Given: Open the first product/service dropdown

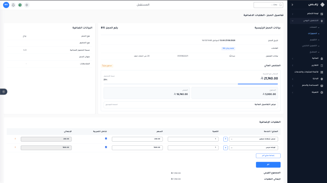Looking at the screenshot, I should point(253,139).
